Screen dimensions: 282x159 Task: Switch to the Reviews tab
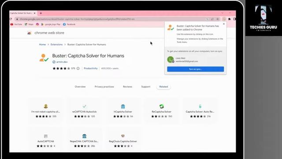[127, 87]
